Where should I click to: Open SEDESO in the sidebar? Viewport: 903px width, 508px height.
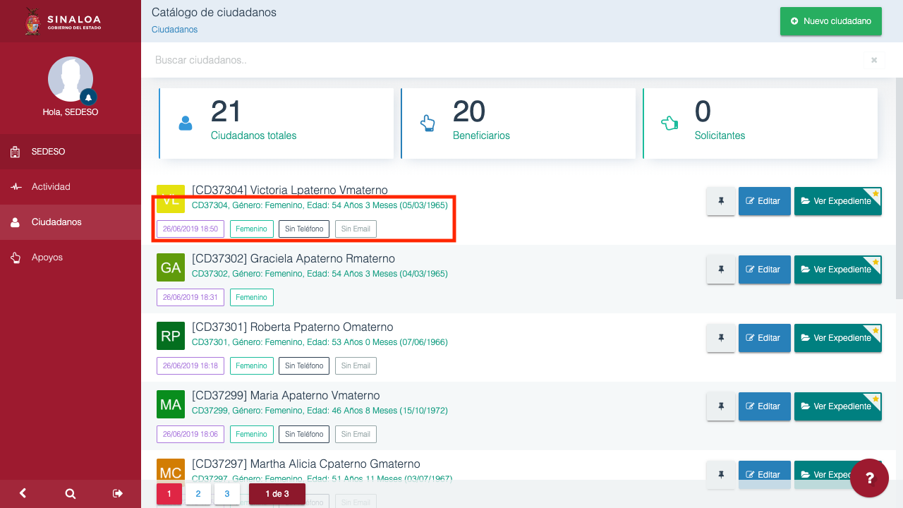pyautogui.click(x=71, y=152)
